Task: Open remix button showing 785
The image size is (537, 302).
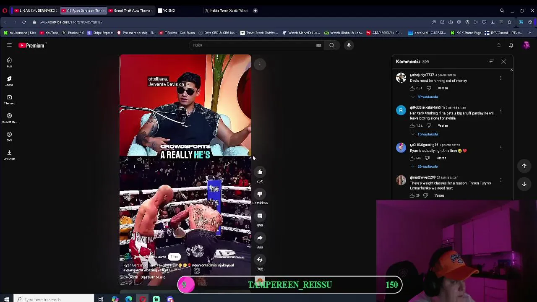Action: point(260,260)
